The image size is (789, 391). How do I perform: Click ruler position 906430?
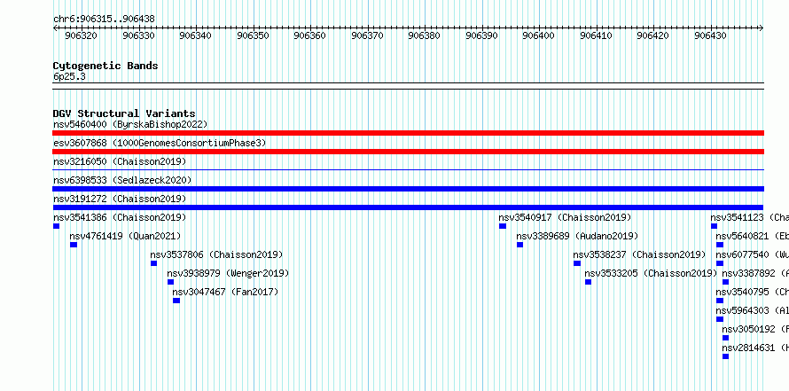coord(710,35)
